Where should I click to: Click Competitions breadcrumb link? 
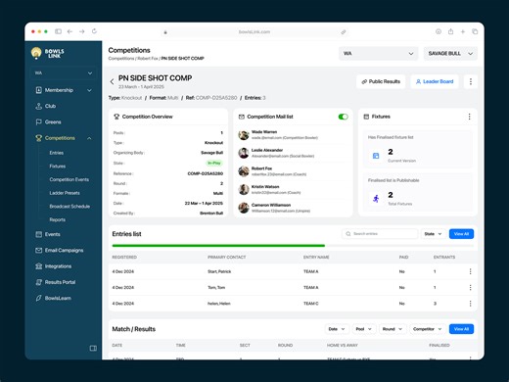121,59
